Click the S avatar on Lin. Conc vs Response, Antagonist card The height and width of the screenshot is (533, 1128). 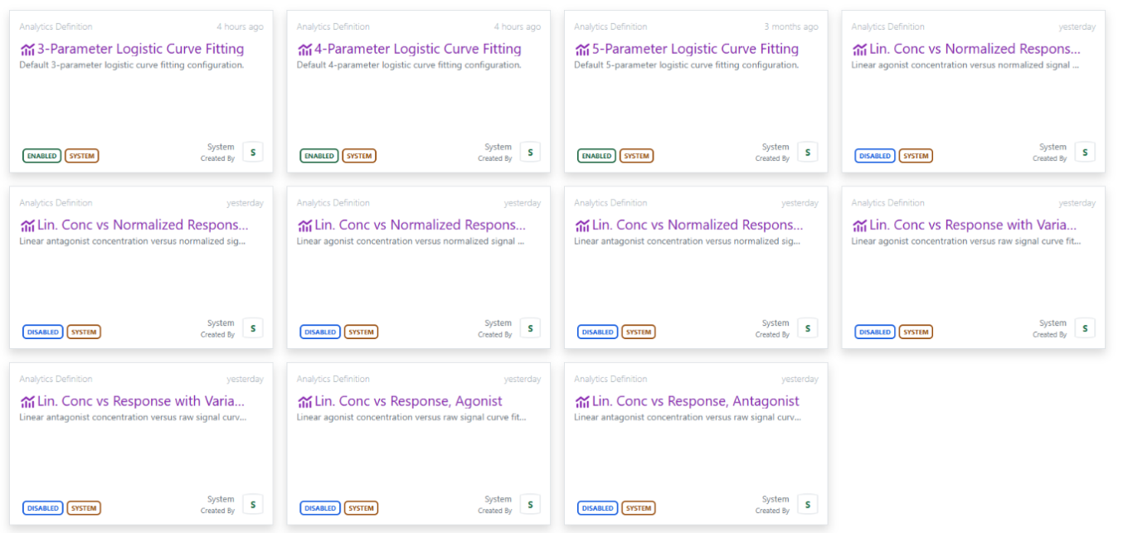[808, 504]
